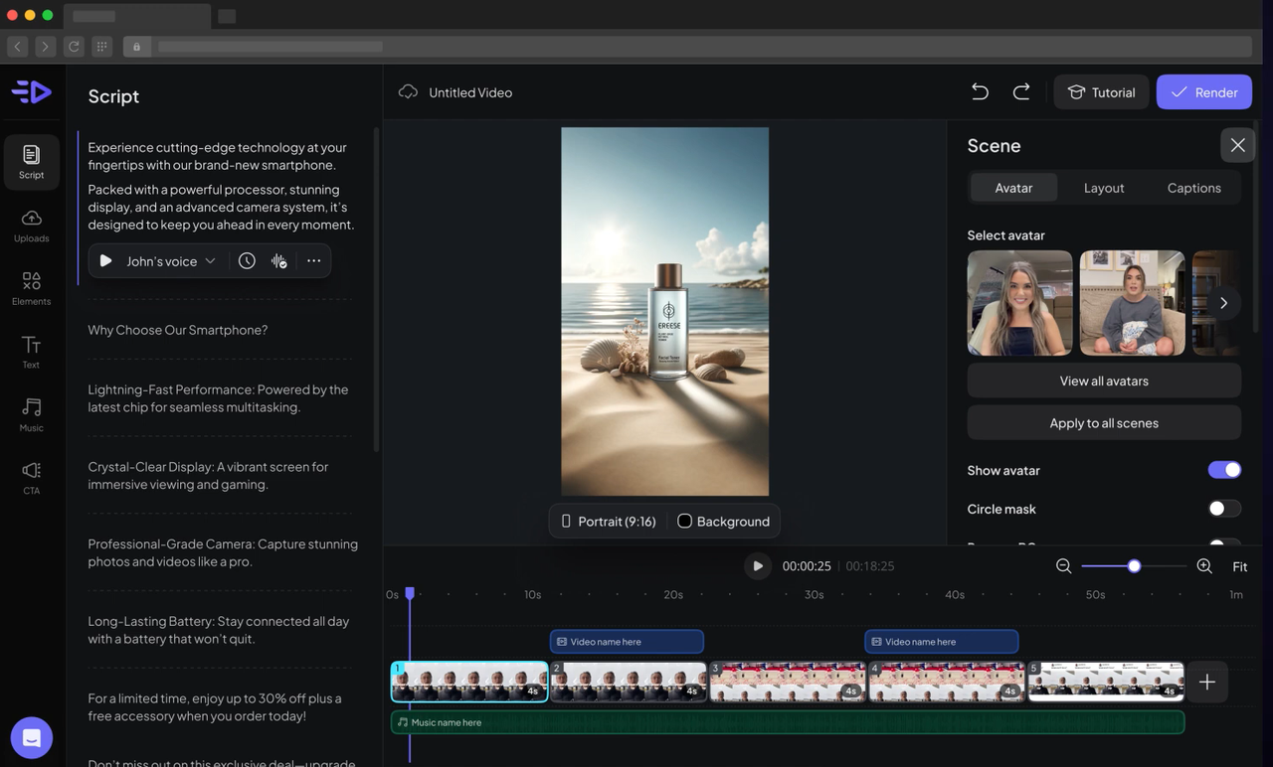This screenshot has width=1273, height=767.
Task: Click the undo arrow in the toolbar
Action: pyautogui.click(x=980, y=91)
